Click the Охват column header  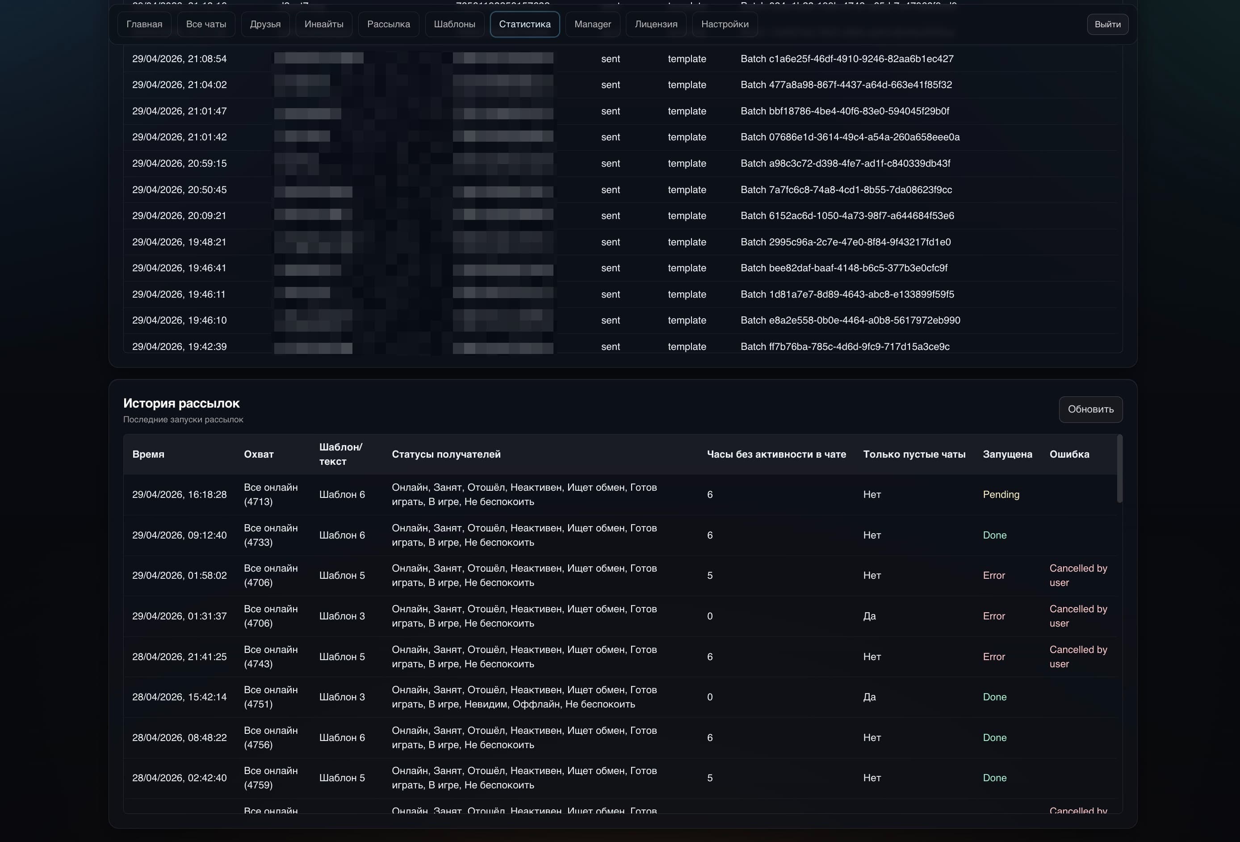[259, 454]
